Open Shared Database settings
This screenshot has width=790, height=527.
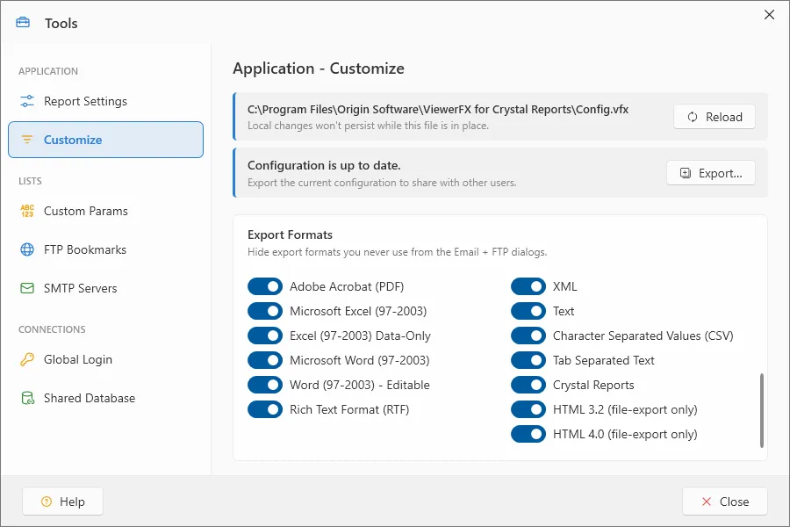click(x=106, y=398)
